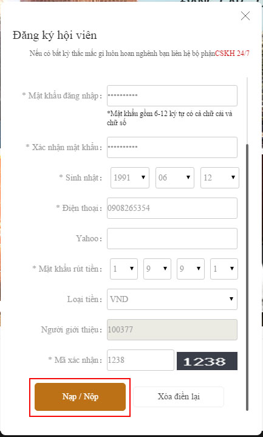Open the birth month dropdown showing 06

point(175,177)
